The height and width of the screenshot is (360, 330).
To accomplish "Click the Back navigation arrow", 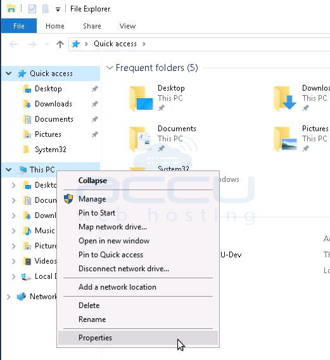I will 13,44.
